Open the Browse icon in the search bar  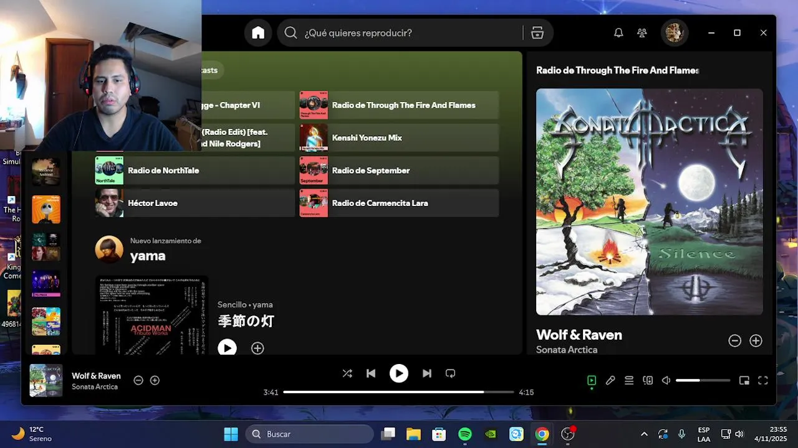[537, 33]
